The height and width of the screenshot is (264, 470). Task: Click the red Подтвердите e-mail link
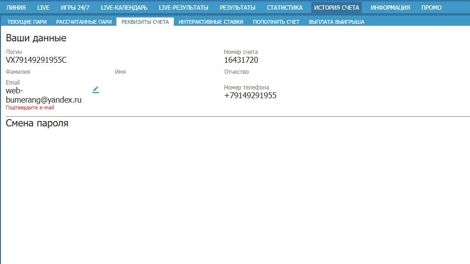30,107
